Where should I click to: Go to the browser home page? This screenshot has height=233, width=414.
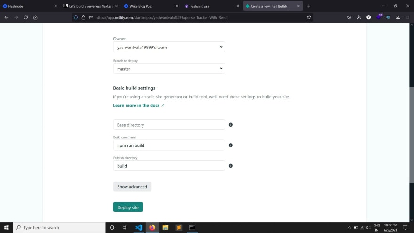[35, 17]
